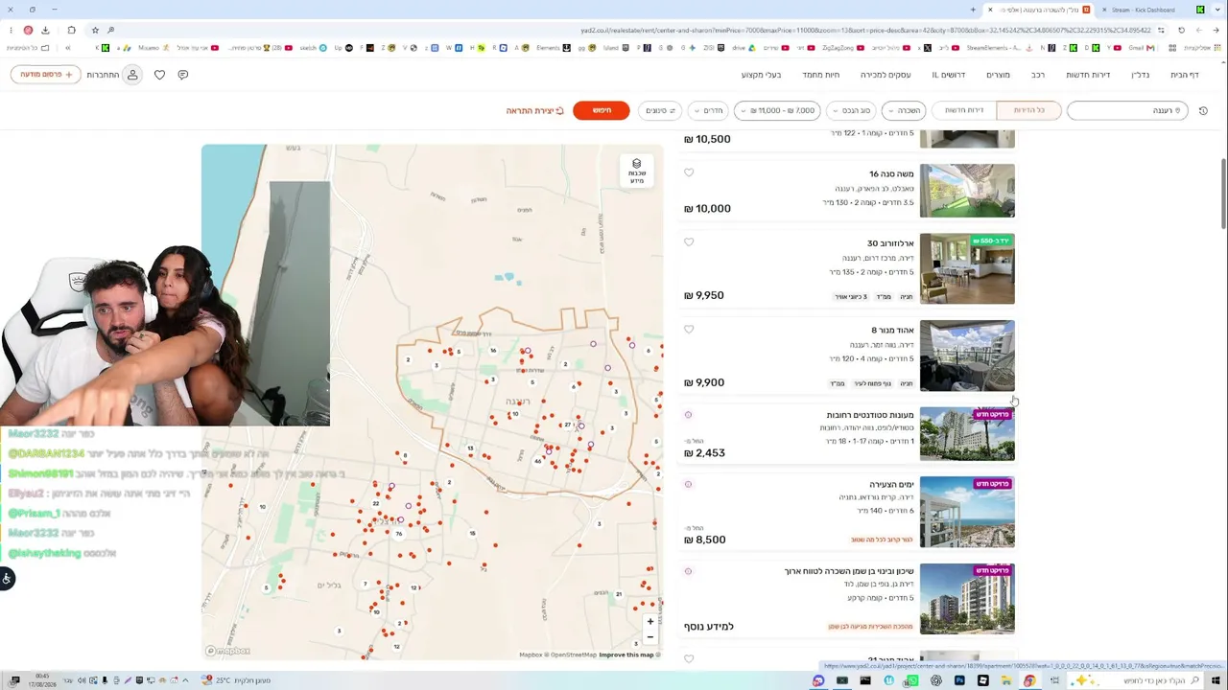
Task: Bookmark this page with the star icon
Action: [x=95, y=31]
